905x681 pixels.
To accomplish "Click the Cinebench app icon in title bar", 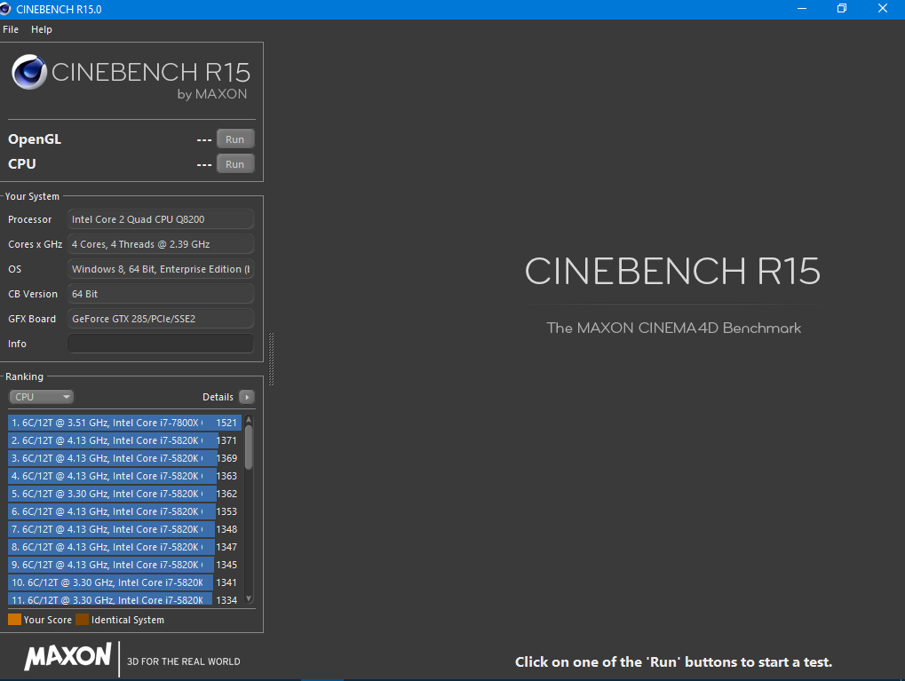I will tap(5, 9).
